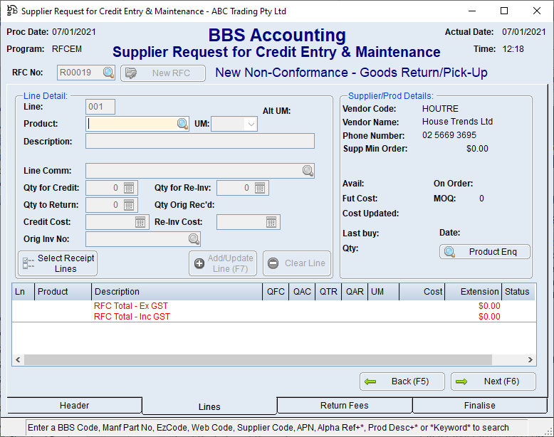Screen dimensions: 554x437
Task: Click the Line Comm search magnifier icon
Action: (x=308, y=171)
